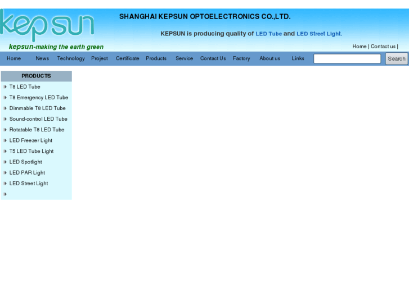The image size is (409, 306).
Task: Click the arrow bullet beside Dimmable T8 LED Tube
Action: [5, 108]
